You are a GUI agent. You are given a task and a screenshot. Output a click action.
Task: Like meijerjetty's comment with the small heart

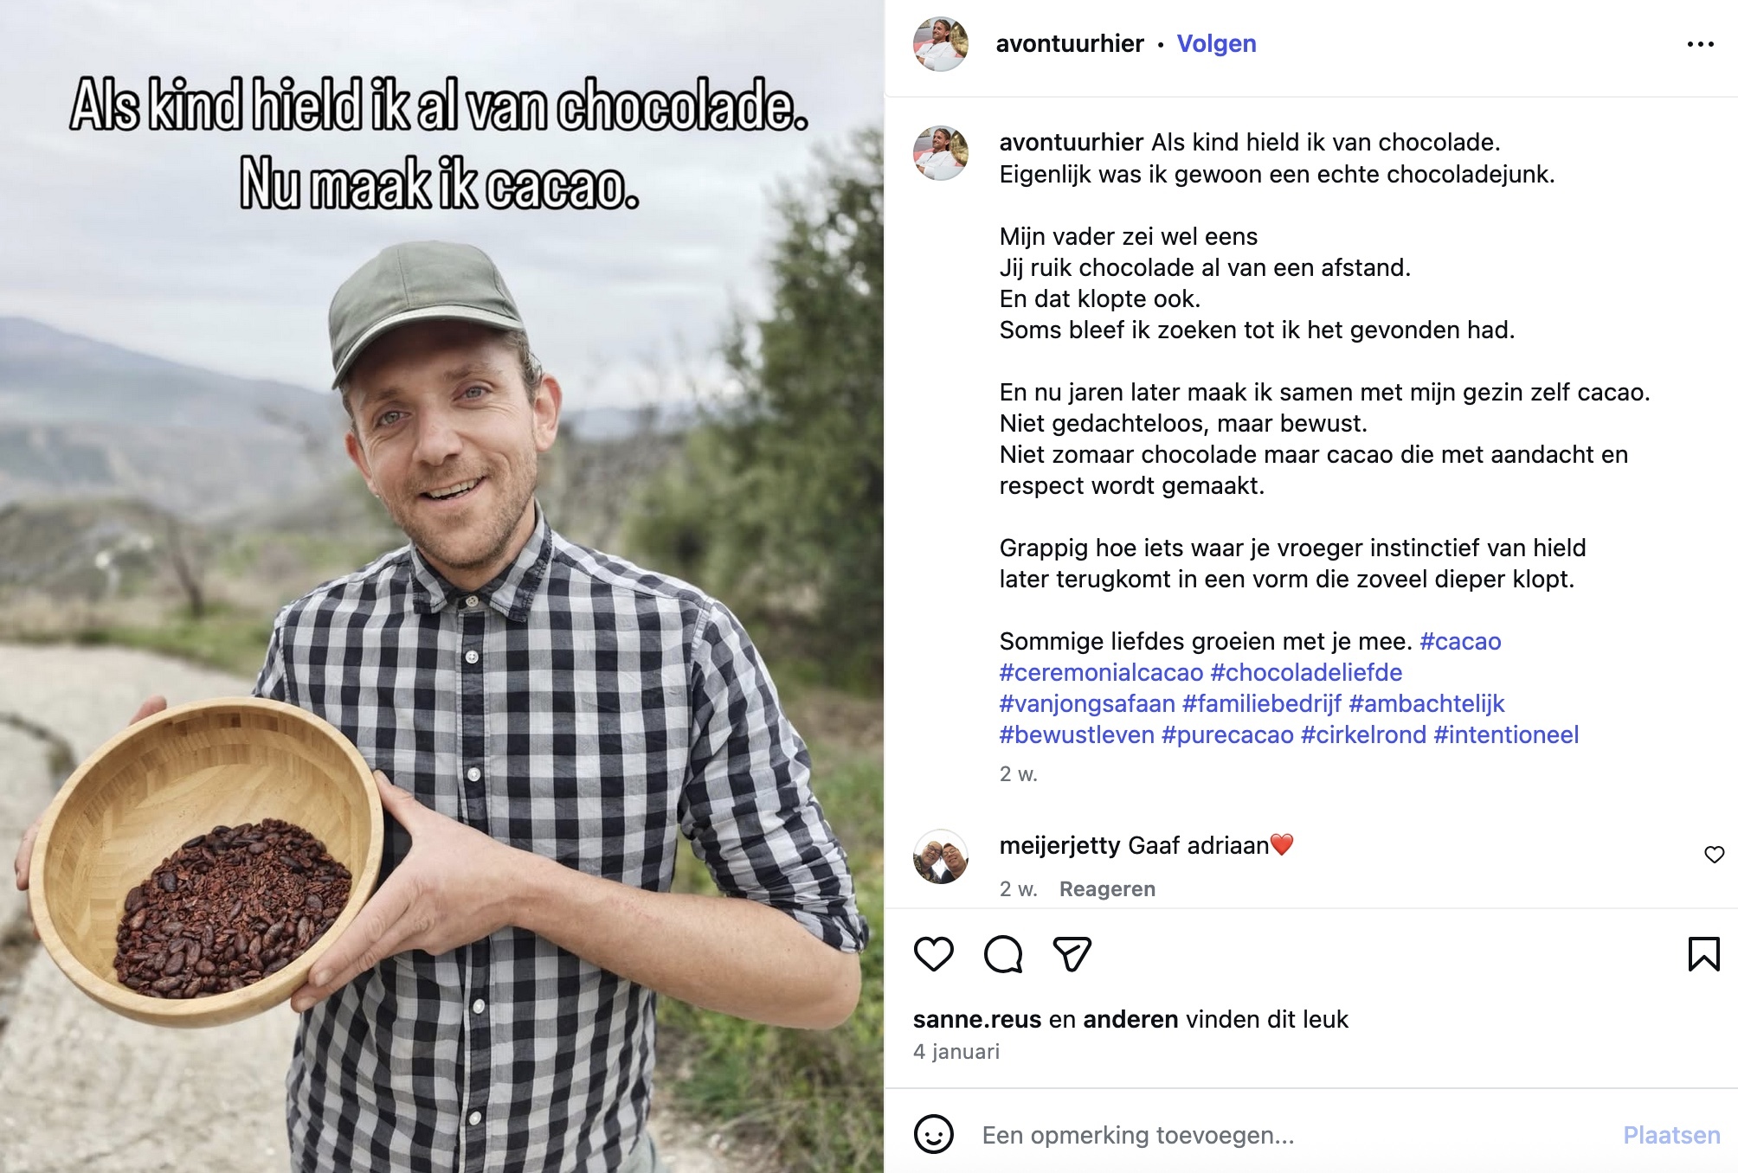[1714, 855]
